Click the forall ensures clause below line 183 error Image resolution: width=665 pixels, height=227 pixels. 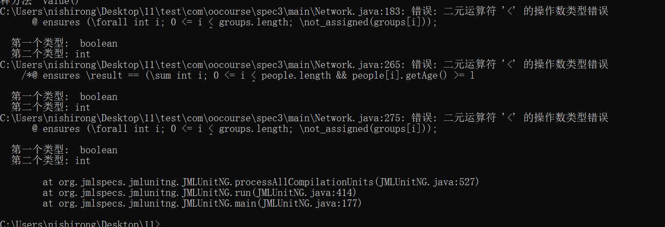pyautogui.click(x=235, y=22)
